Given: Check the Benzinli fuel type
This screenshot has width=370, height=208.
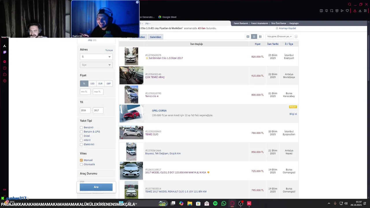Looking at the screenshot, I should coord(81,127).
